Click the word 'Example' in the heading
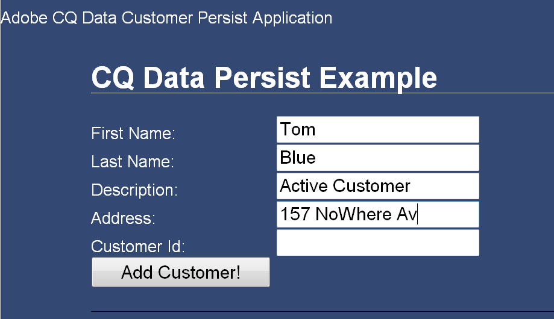Screen dimensions: 554x319 [x=378, y=78]
